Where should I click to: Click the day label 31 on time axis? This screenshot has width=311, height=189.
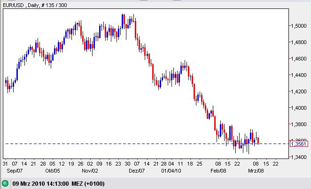(x=5, y=164)
